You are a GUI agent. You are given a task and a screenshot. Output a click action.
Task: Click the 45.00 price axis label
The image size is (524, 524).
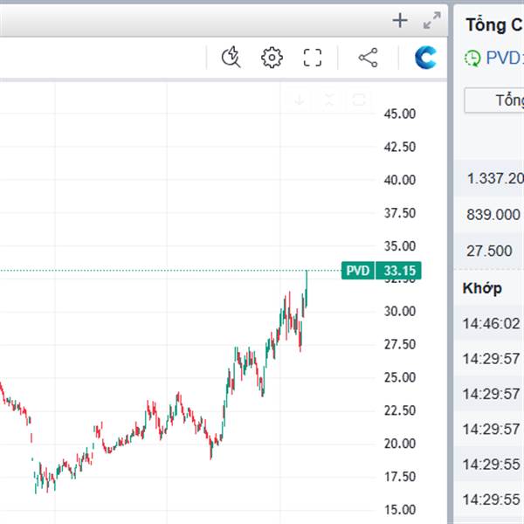pyautogui.click(x=398, y=114)
